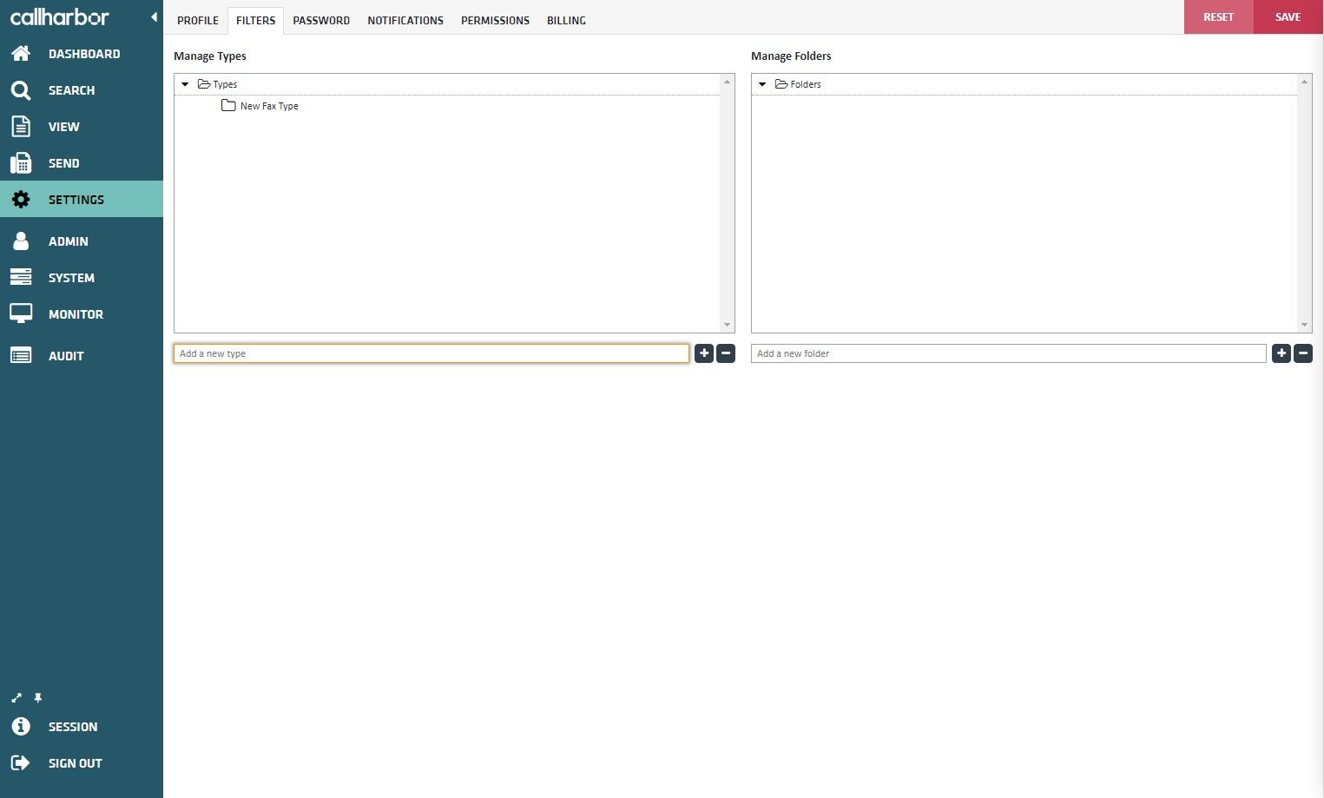Click the New Fax Type folder icon
The width and height of the screenshot is (1324, 798).
click(228, 105)
